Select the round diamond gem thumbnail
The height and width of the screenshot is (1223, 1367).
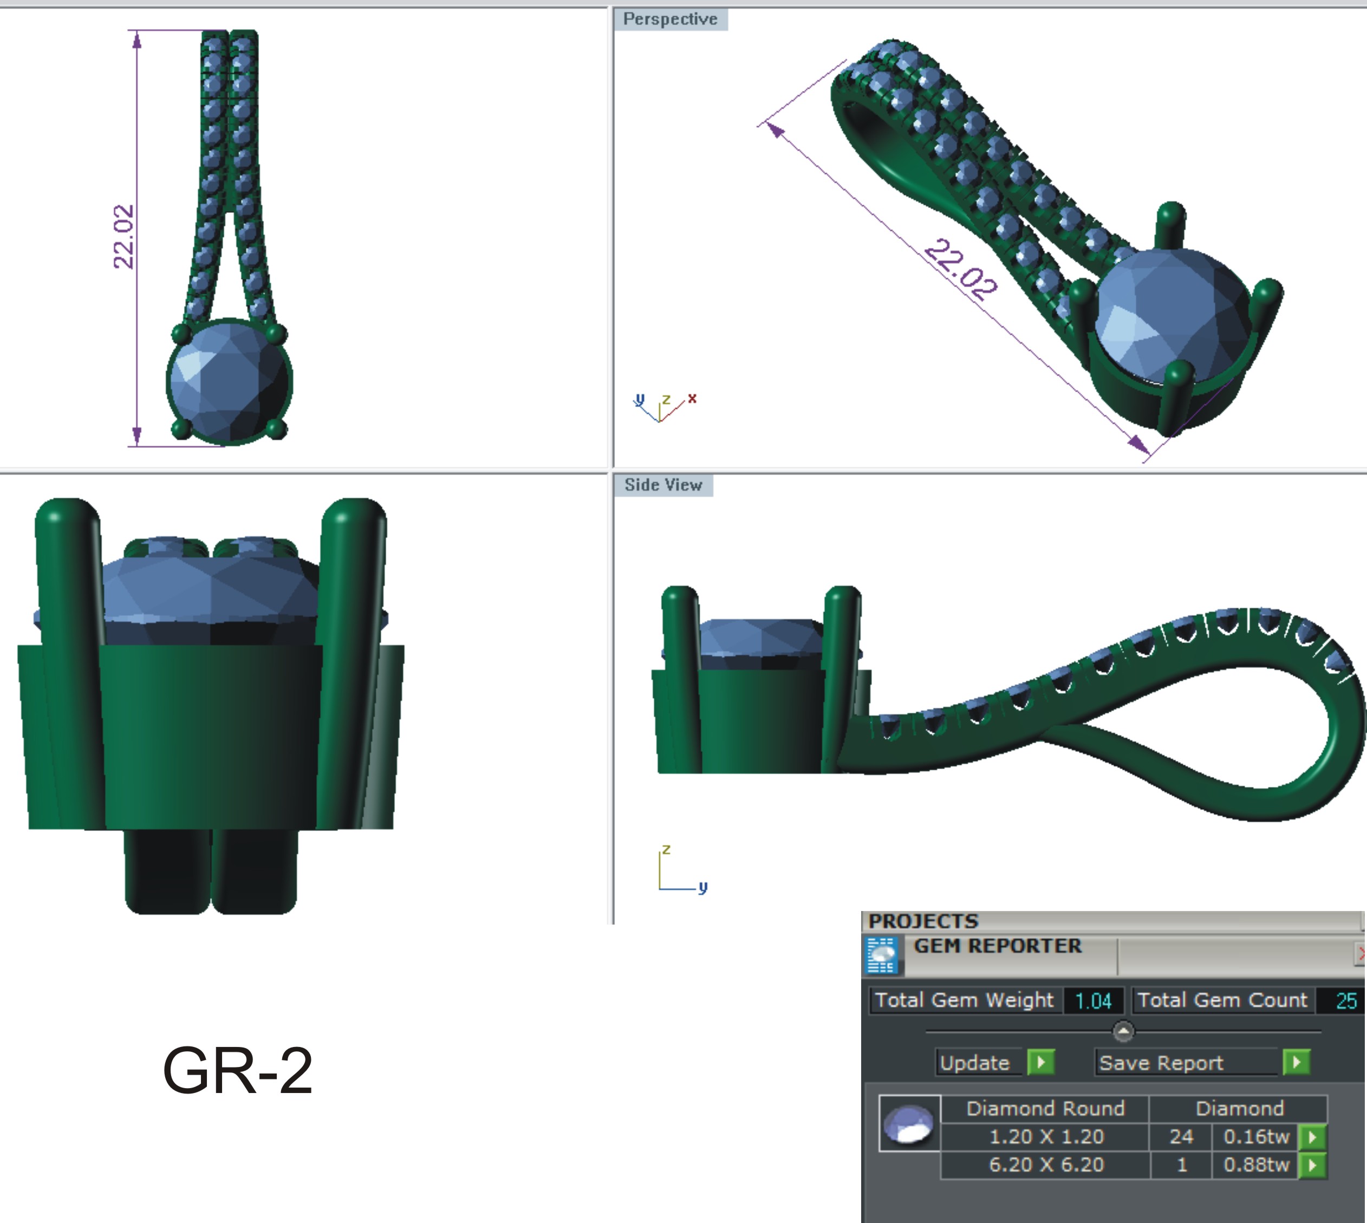909,1123
